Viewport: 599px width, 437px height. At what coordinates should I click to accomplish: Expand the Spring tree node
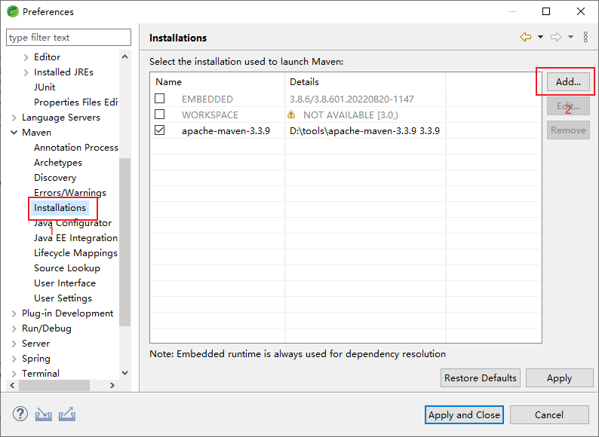(14, 359)
